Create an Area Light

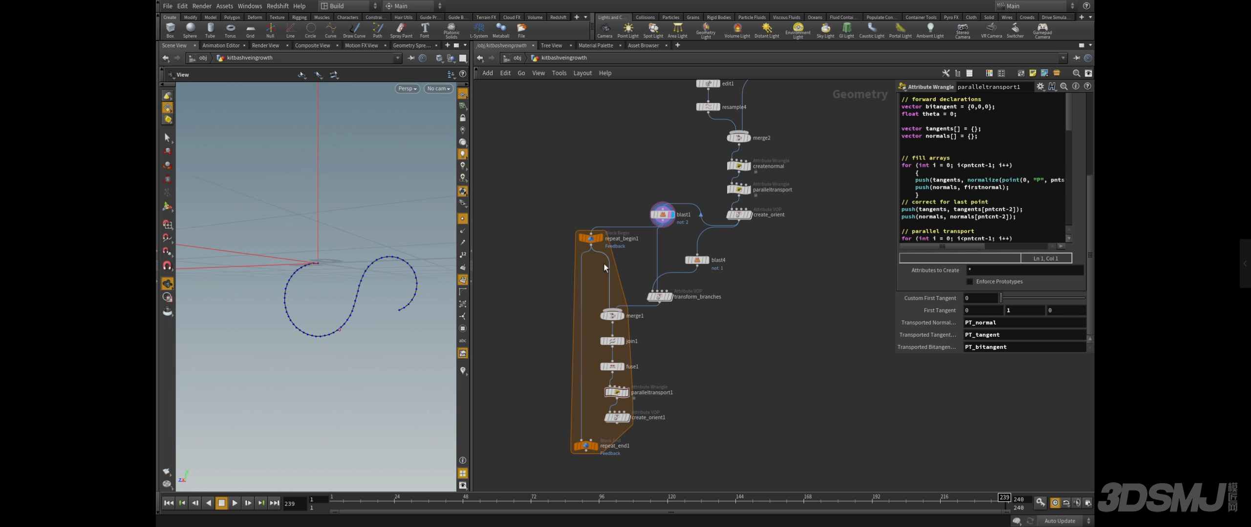point(677,30)
